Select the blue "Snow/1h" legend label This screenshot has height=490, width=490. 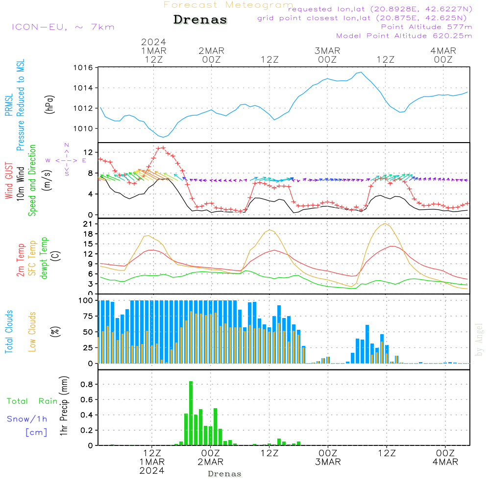pos(27,419)
